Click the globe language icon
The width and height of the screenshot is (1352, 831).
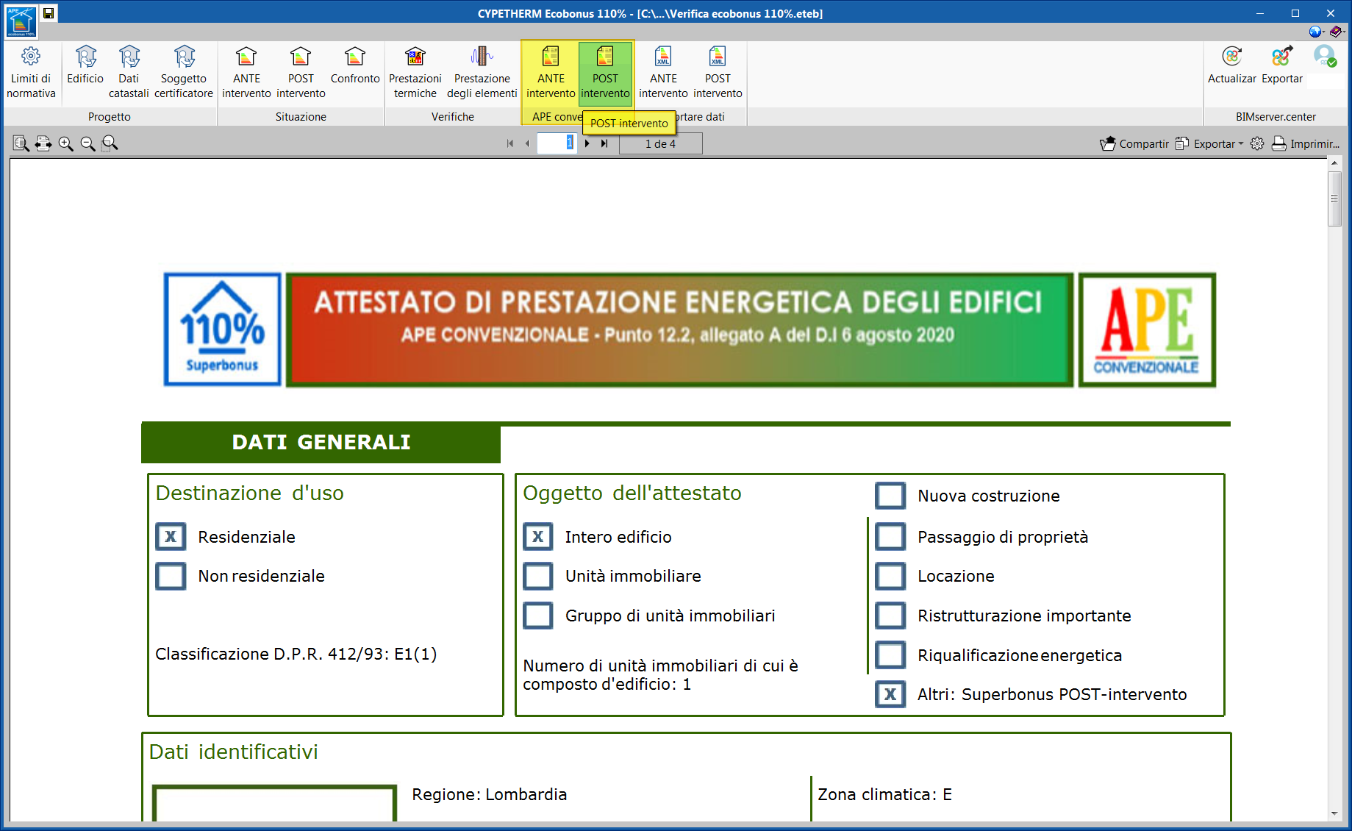coord(1315,32)
